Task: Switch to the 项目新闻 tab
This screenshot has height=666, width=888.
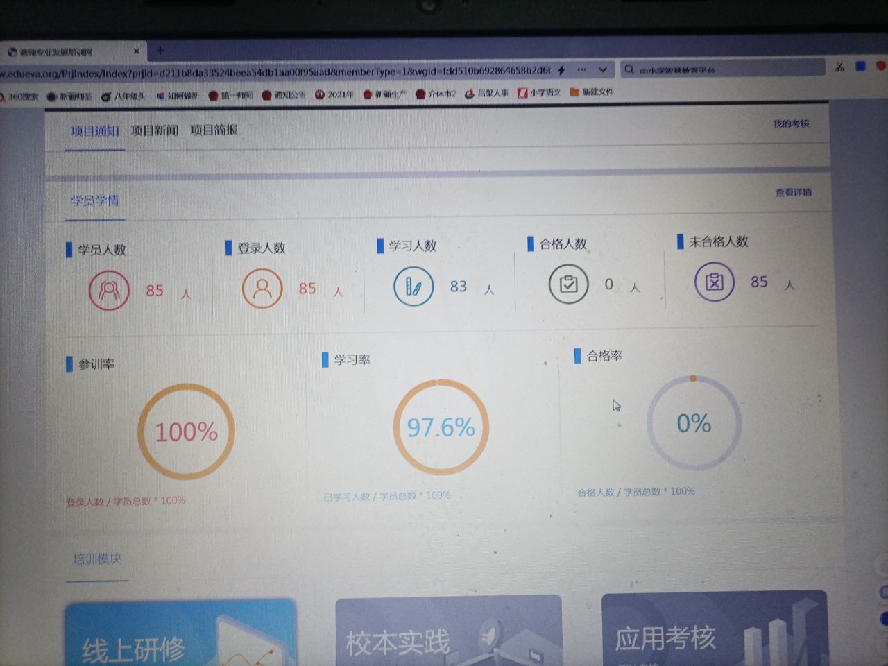Action: point(155,130)
